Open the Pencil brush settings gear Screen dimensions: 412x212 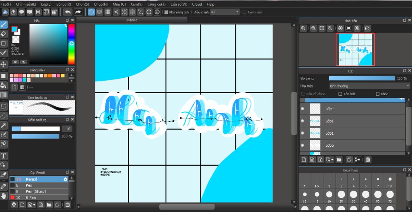[x=66, y=179]
